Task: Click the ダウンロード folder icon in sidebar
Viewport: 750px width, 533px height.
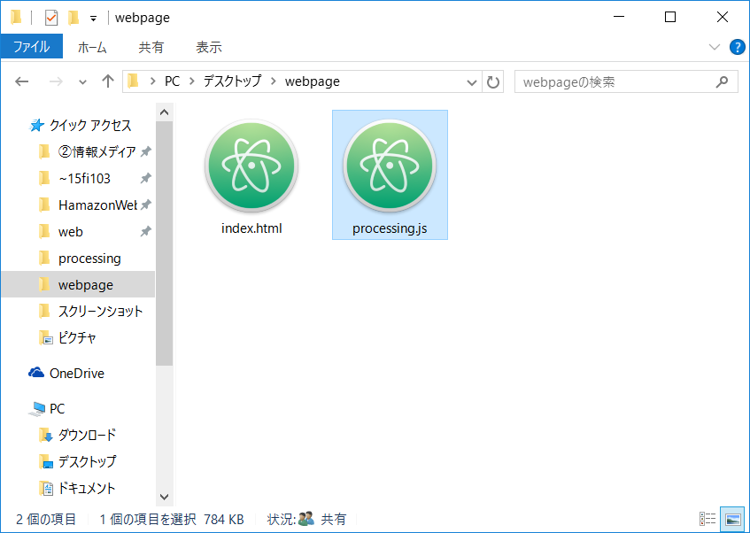Action: tap(45, 435)
